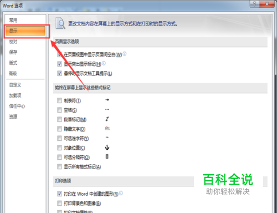Toggle 显示突出显示标记 checkbox

click(x=59, y=64)
